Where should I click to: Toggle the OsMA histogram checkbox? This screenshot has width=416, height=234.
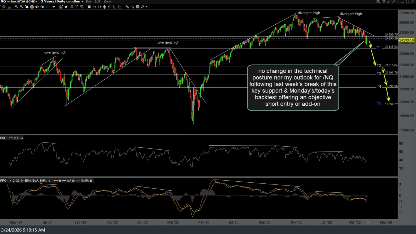(x=91, y=181)
